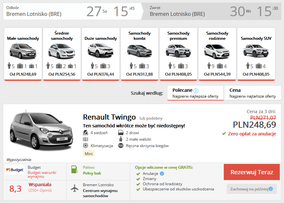This screenshot has height=203, width=284.
Task: Open the 250+ Opinii reviews link
Action: point(40,190)
